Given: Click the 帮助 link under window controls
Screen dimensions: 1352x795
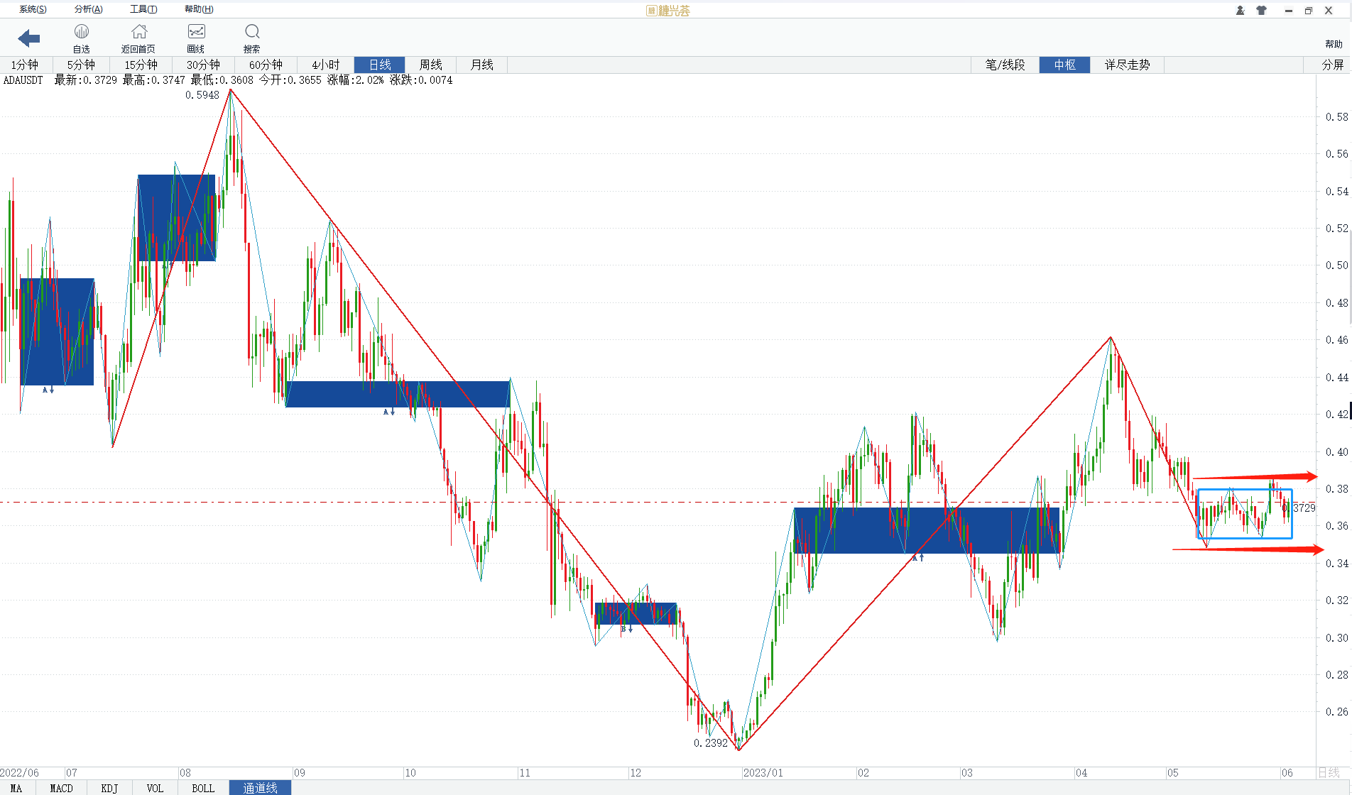Looking at the screenshot, I should click(1334, 44).
